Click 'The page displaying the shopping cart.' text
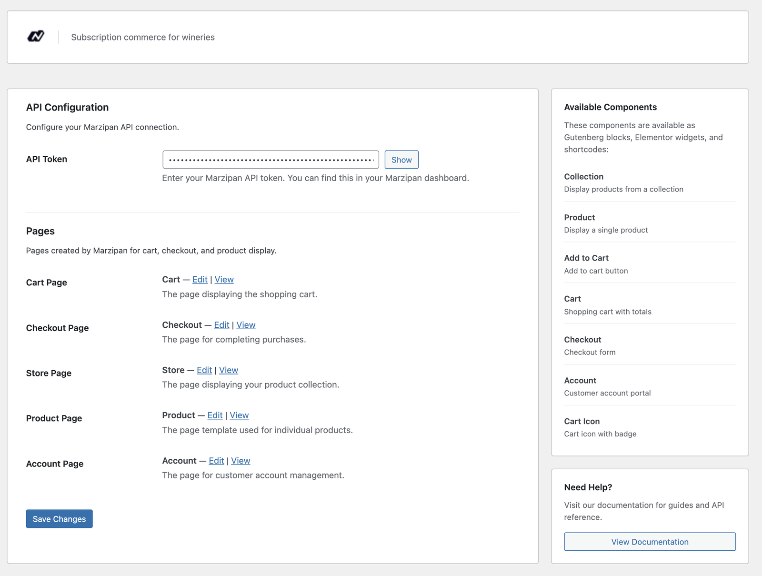 click(x=240, y=294)
